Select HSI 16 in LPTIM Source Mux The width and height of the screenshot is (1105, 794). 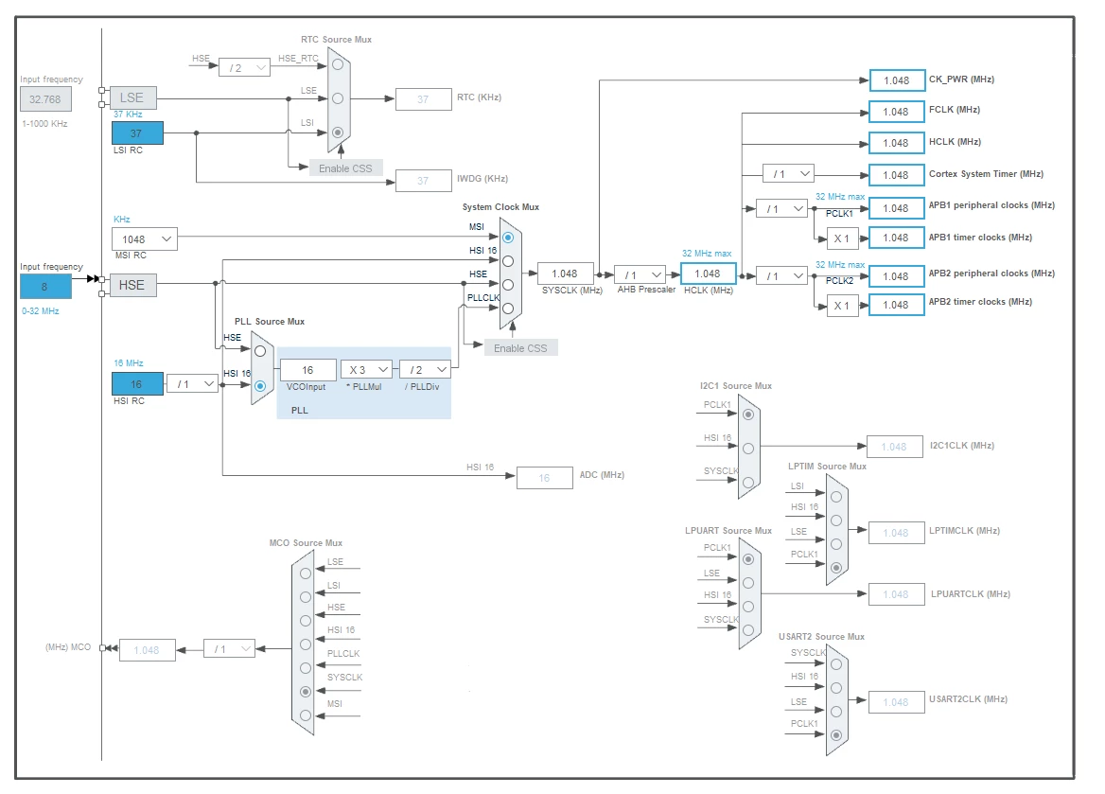[835, 521]
